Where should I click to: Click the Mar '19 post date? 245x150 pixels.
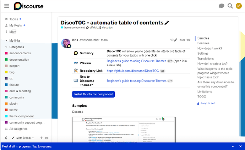(x=185, y=40)
